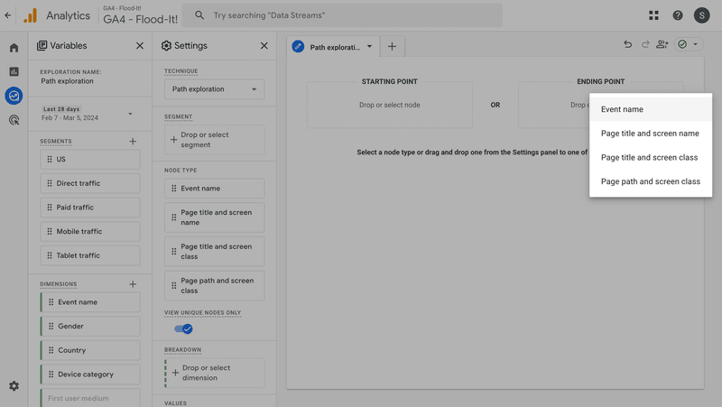Click exploration name 'Path exploration' field
This screenshot has height=407, width=722.
tap(67, 81)
